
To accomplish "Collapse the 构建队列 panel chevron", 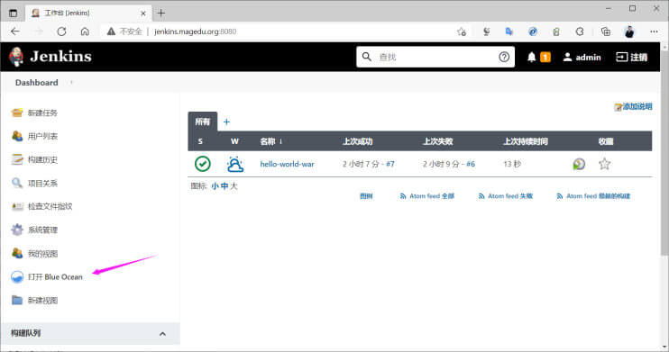I will click(x=162, y=334).
